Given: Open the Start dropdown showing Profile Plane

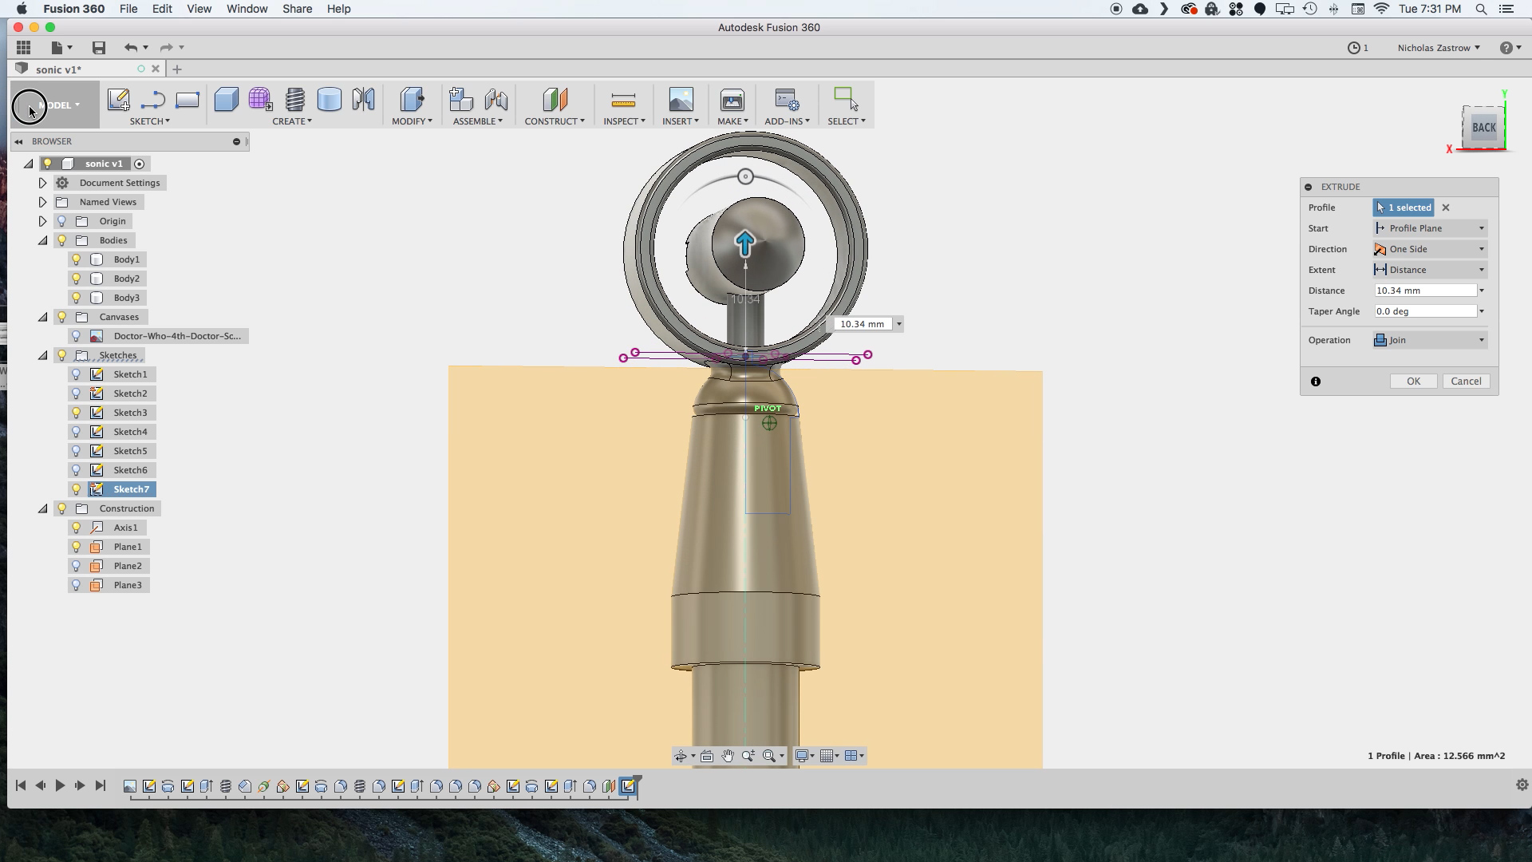Looking at the screenshot, I should click(x=1430, y=228).
